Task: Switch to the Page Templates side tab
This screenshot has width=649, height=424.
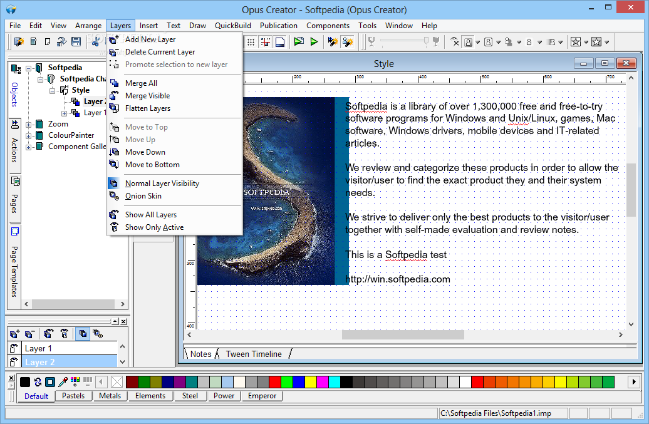Action: (14, 265)
